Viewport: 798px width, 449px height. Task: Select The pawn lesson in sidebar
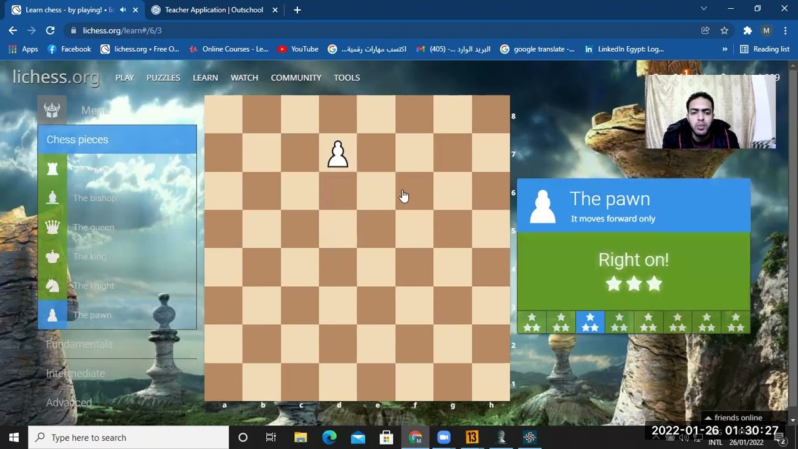pyautogui.click(x=92, y=315)
